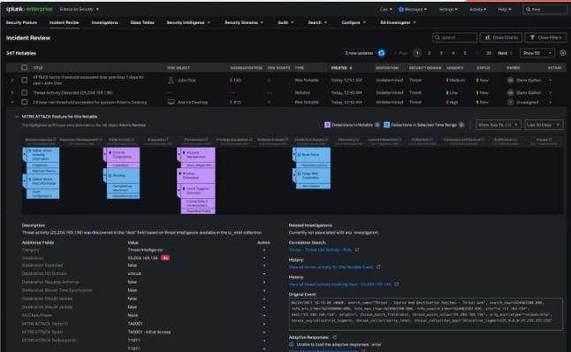
Task: Click the Initial Access column link icon
Action: click(x=133, y=139)
